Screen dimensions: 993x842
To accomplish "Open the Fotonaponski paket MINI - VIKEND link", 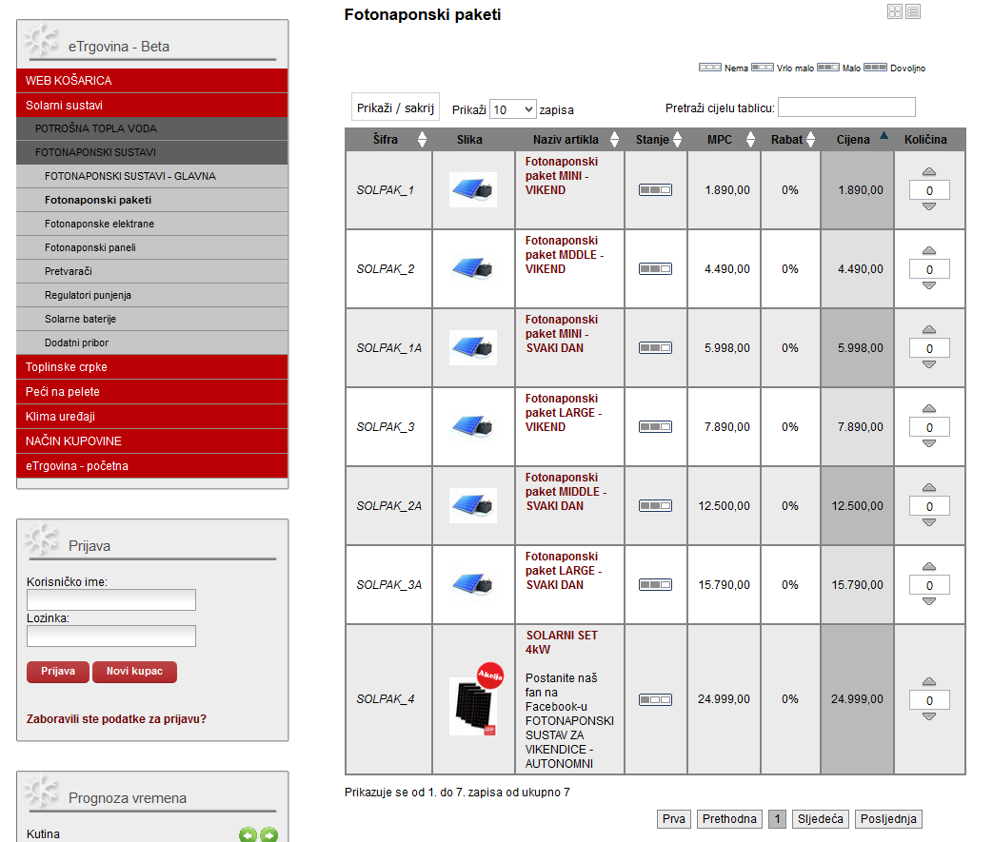I will (562, 176).
